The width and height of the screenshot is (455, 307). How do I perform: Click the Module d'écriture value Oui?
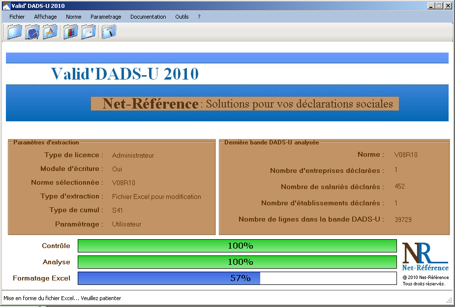pos(117,169)
